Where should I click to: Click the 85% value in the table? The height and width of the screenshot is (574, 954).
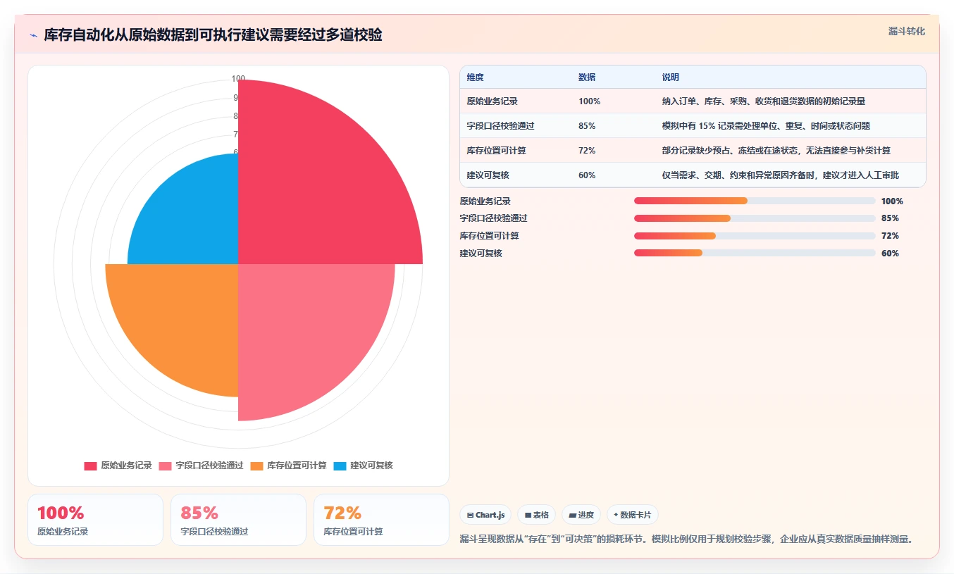point(587,126)
